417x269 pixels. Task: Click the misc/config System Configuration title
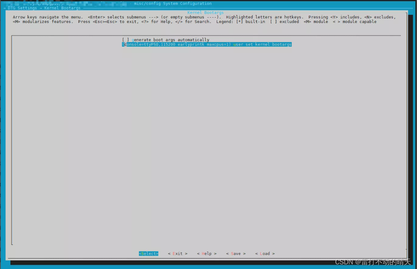pos(173,4)
